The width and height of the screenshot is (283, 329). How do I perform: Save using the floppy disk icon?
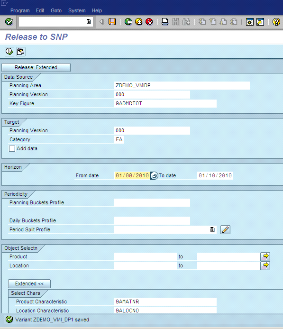pos(112,22)
